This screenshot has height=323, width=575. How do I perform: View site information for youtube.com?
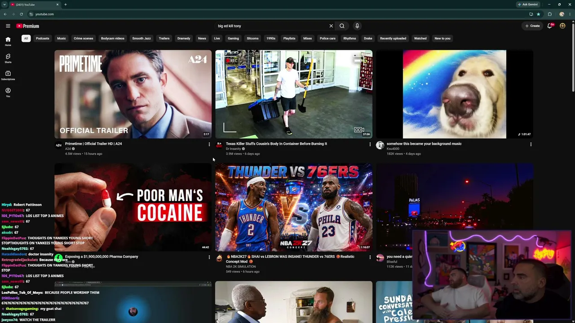(31, 14)
